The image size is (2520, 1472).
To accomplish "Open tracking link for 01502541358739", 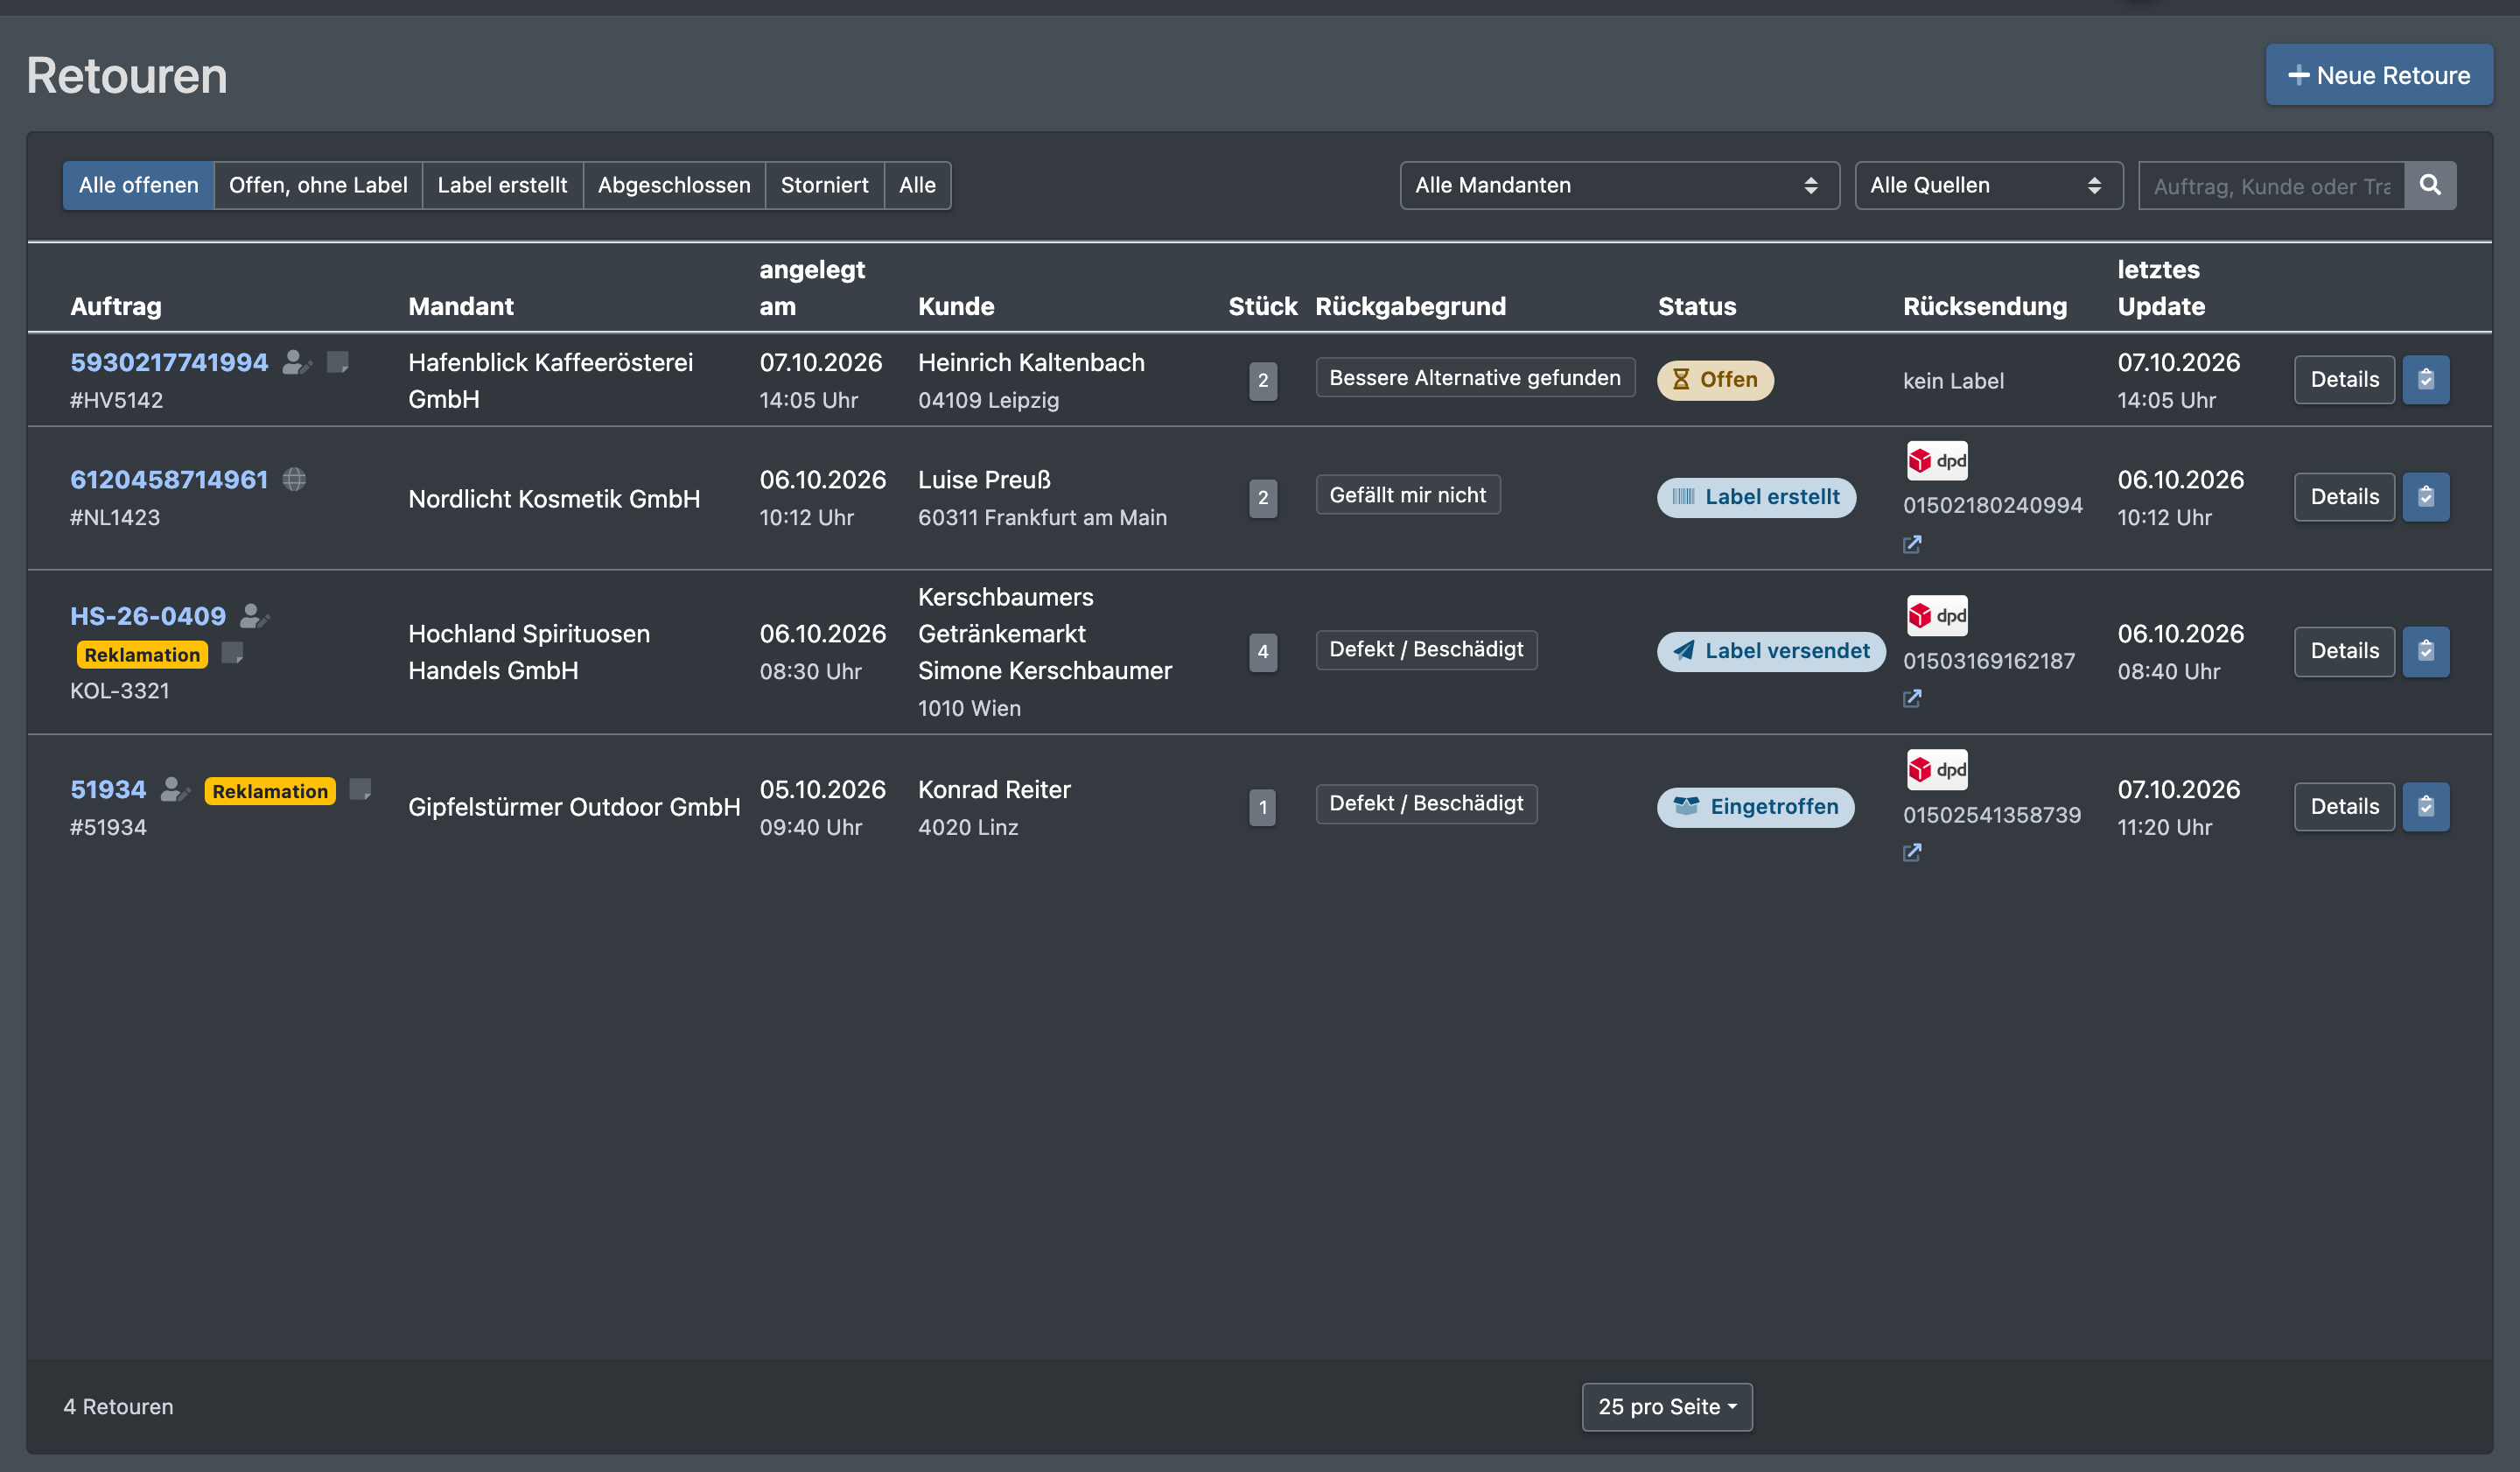I will coord(1912,852).
